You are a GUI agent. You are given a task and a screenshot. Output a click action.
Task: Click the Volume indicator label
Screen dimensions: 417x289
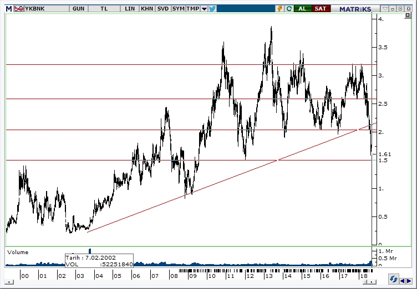pos(18,252)
